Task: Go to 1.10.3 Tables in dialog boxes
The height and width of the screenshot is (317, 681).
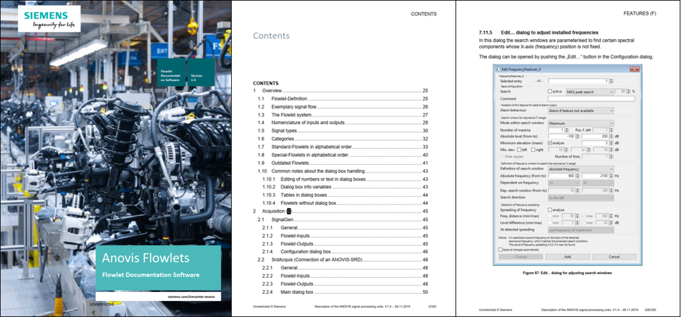Action: coord(345,195)
